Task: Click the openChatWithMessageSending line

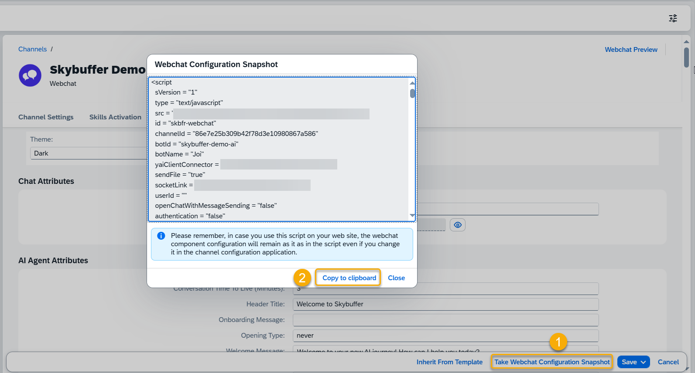Action: (216, 206)
